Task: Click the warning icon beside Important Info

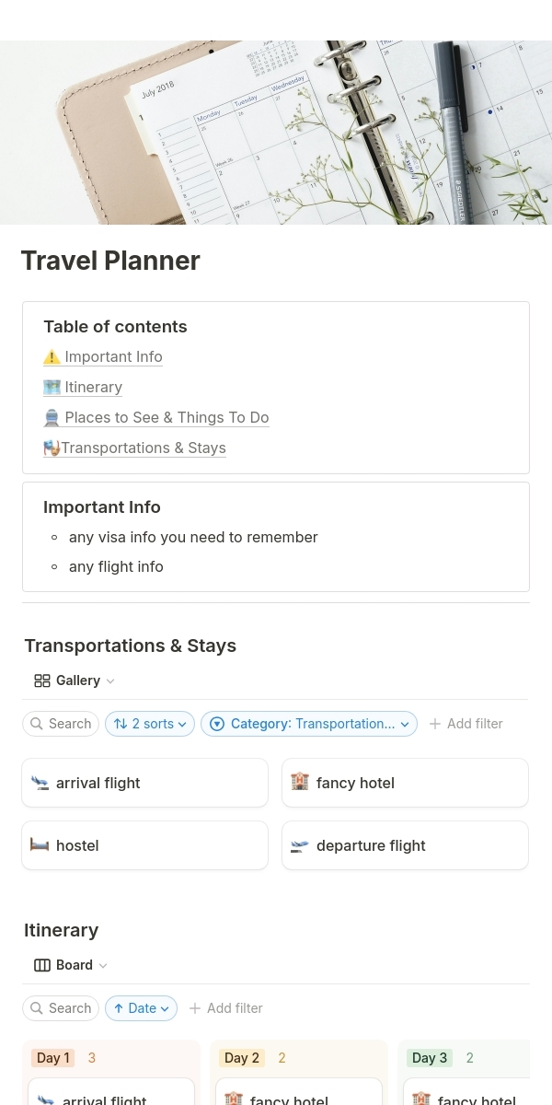Action: (52, 357)
